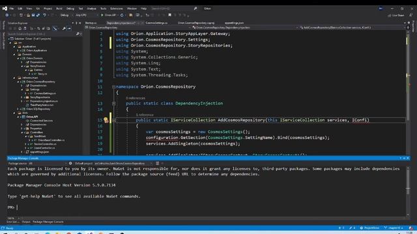This screenshot has height=234, width=417.
Task: Expand the Orion.SQLRepository project
Action: 18,109
